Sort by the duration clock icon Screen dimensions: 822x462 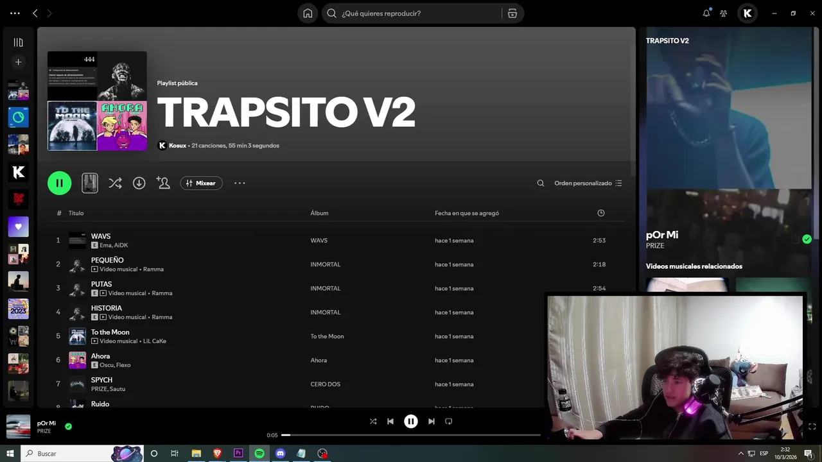tap(601, 213)
